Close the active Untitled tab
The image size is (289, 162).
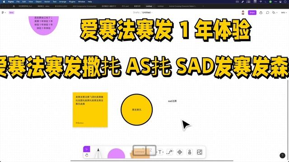154,6
